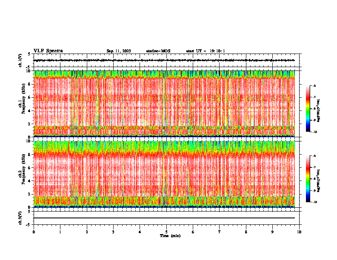The width and height of the screenshot is (337, 260).
Task: Click the "station=MOS" header label
Action: pyautogui.click(x=158, y=51)
